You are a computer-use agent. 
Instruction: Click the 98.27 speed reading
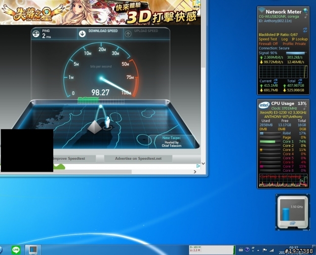pos(100,93)
